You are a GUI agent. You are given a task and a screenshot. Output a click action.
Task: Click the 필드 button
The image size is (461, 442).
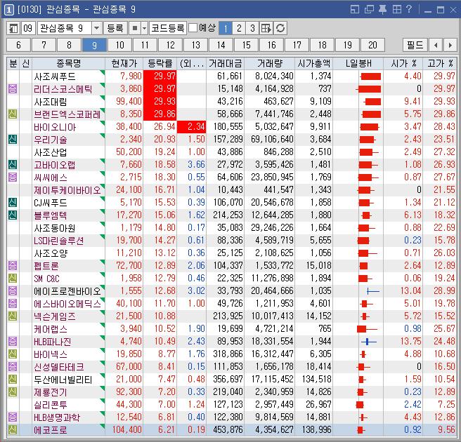point(415,45)
